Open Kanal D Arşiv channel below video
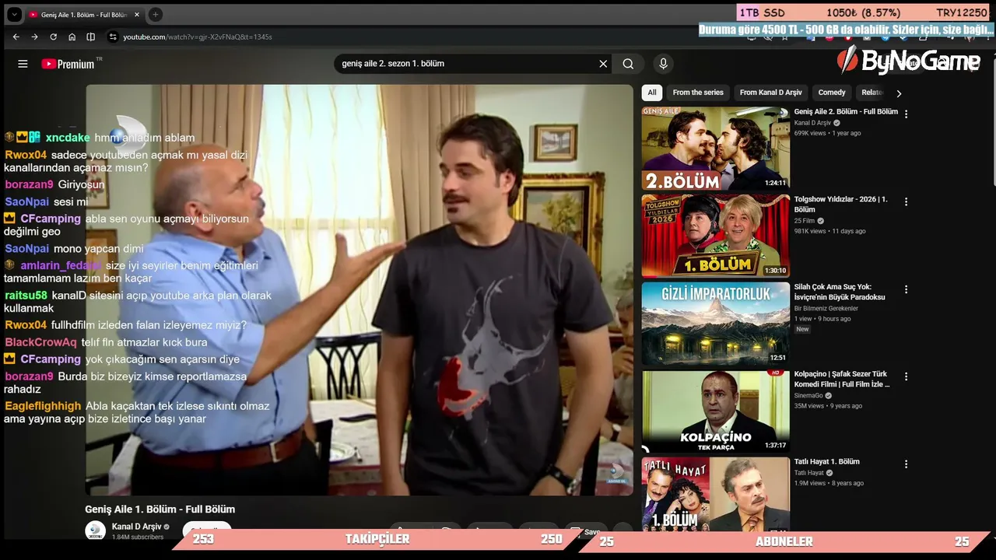 click(137, 527)
